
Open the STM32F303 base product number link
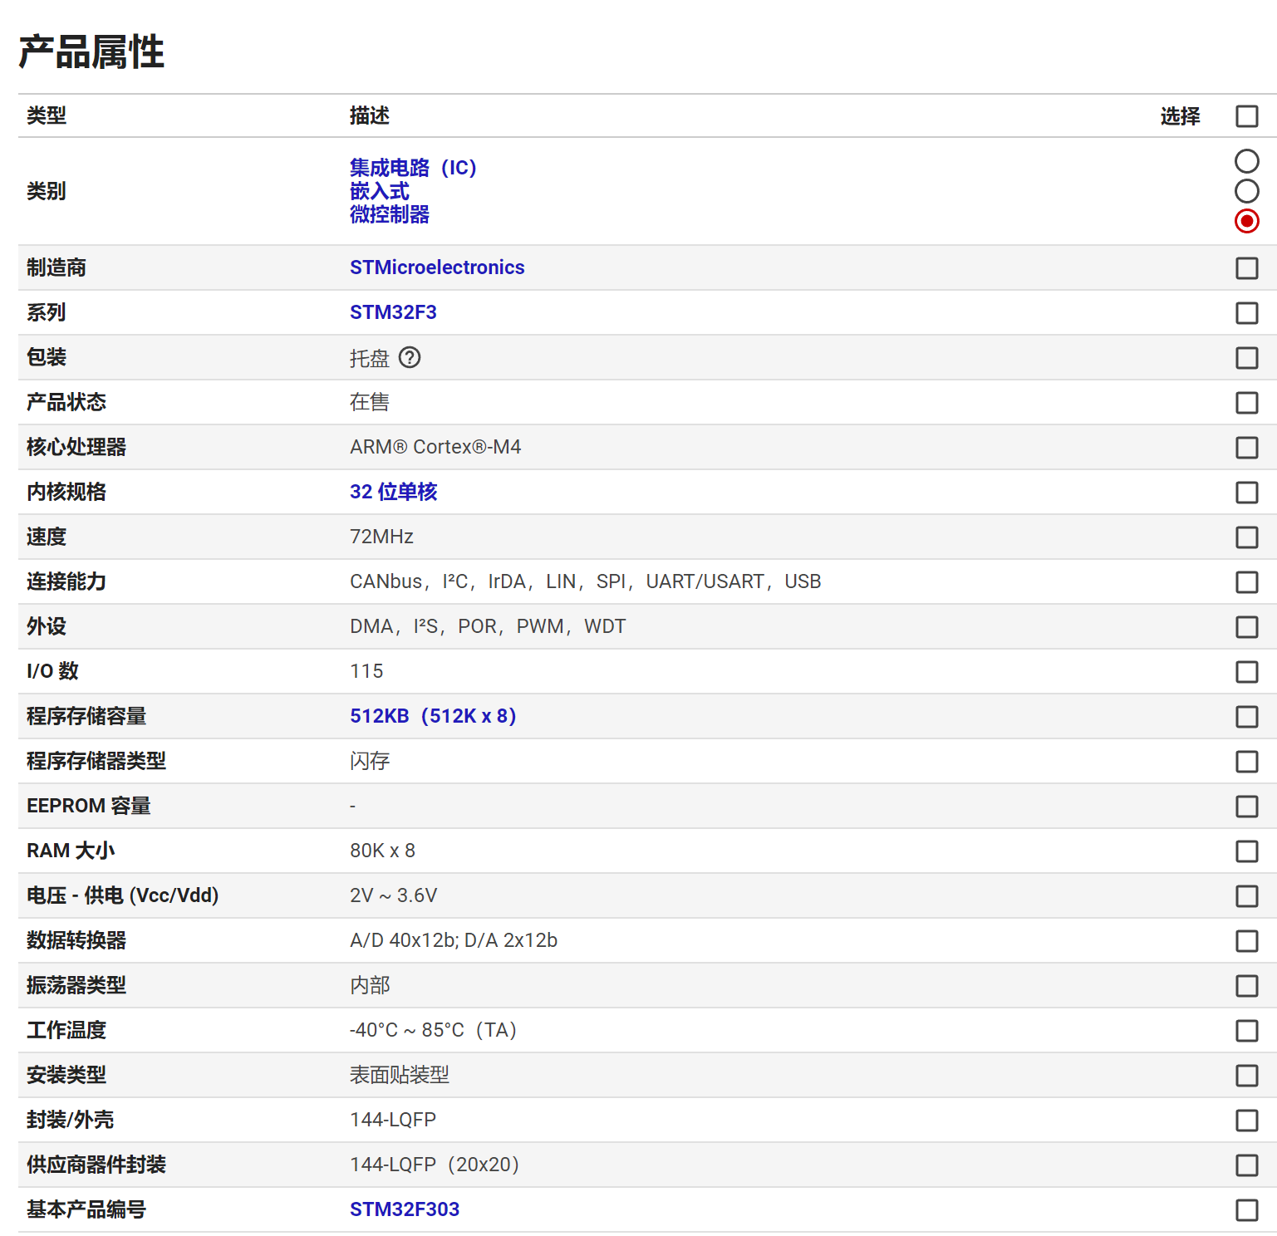tap(405, 1209)
